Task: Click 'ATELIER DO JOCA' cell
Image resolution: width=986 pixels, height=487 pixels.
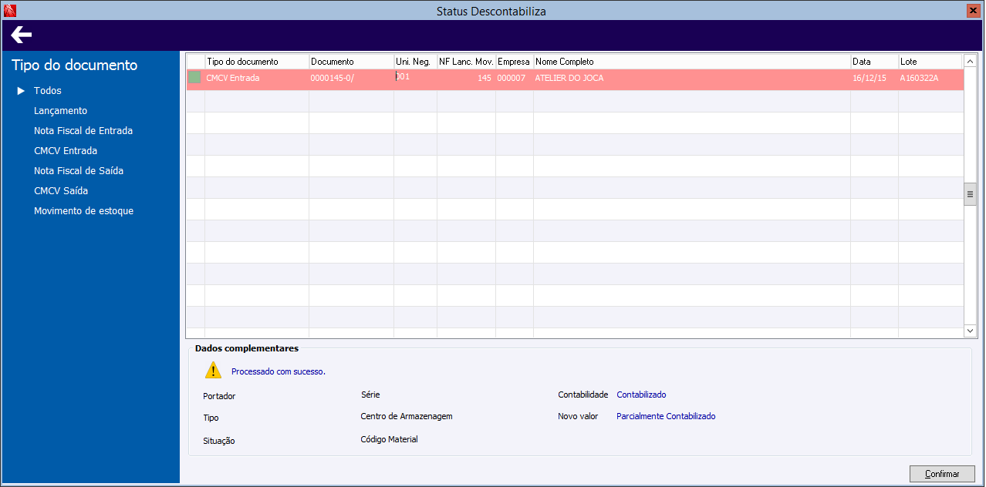Action: pyautogui.click(x=692, y=79)
